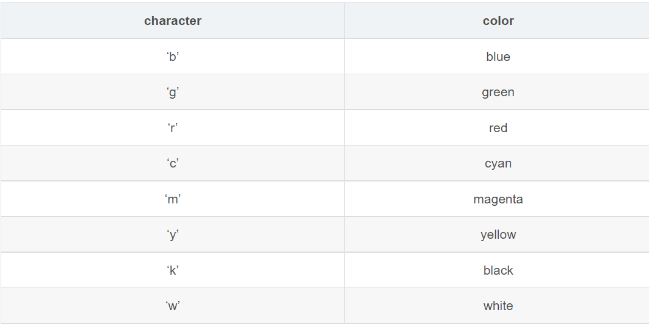Click the word green in the table
649x324 pixels.
(x=498, y=93)
